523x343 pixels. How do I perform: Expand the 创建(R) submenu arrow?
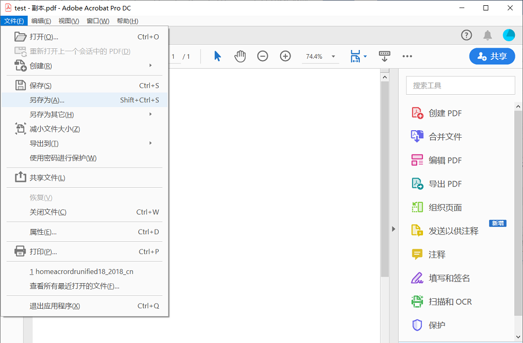tap(151, 65)
